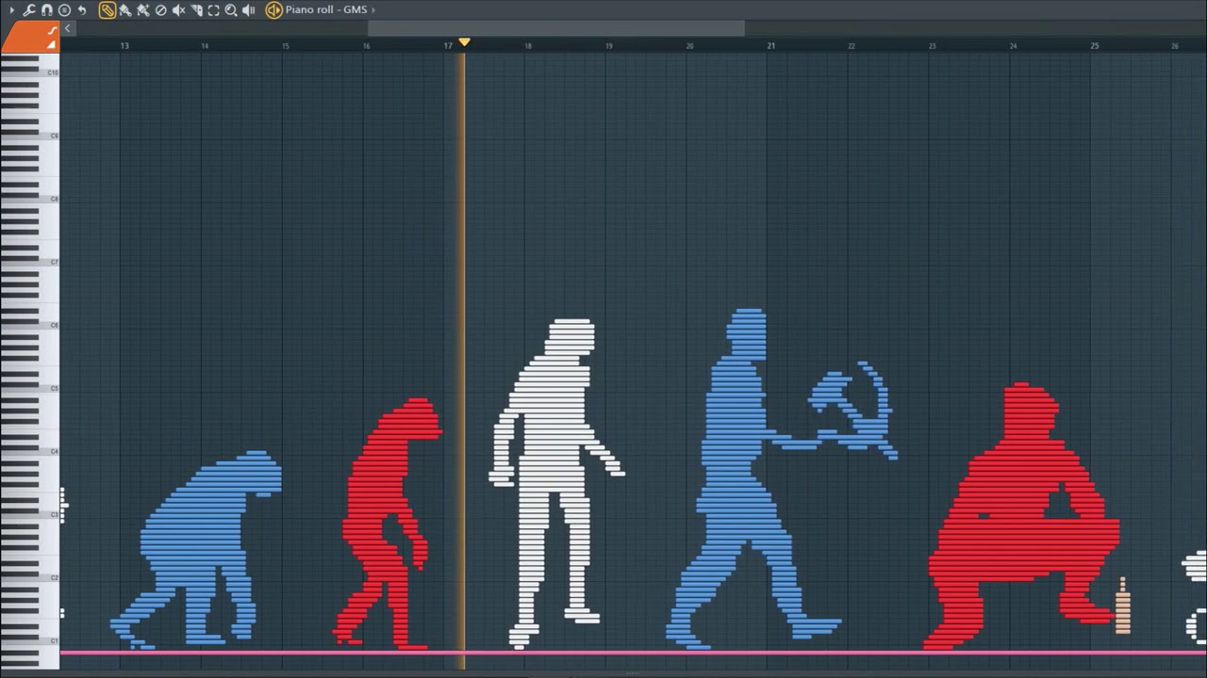Click bar 25 on the timeline ruler
This screenshot has width=1207, height=678.
point(1095,45)
